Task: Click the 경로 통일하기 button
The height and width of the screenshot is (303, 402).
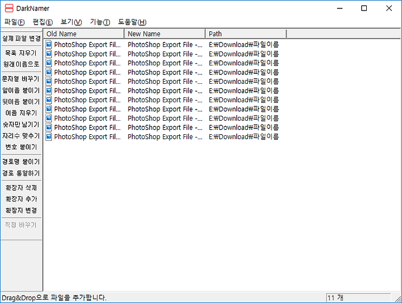Action: point(21,173)
